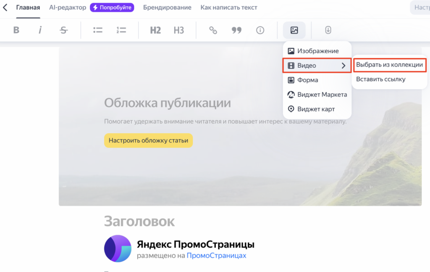
Task: Switch to the AI-редактор tab
Action: point(67,7)
